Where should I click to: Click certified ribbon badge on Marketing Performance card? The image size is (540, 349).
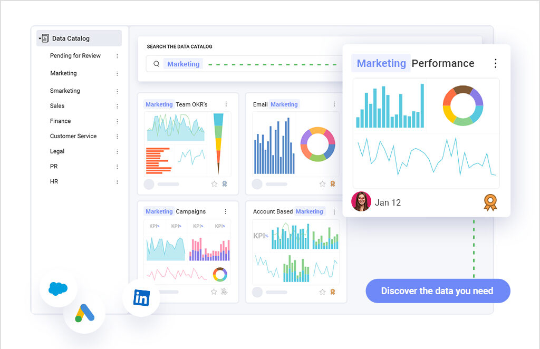[x=490, y=202]
